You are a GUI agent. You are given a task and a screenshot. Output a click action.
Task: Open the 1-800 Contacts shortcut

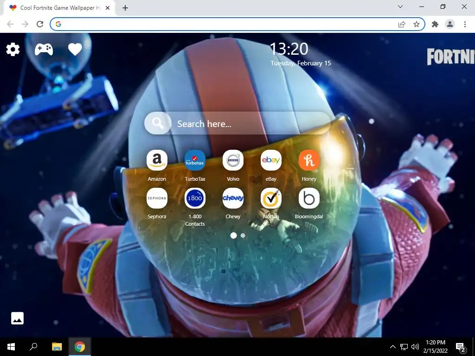195,198
